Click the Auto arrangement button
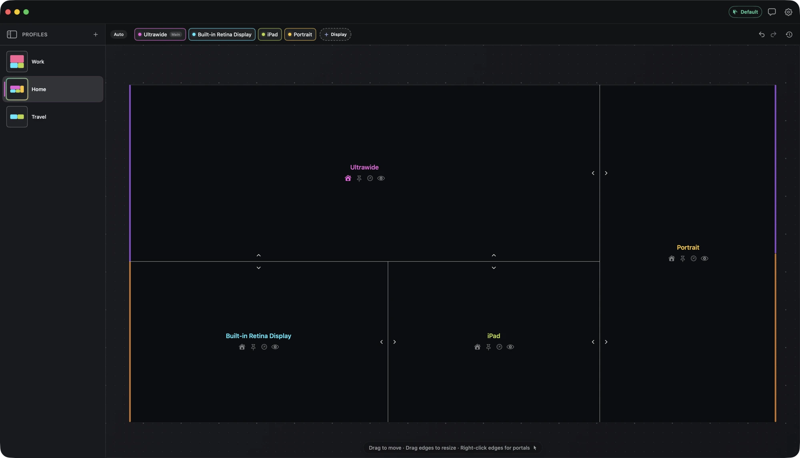Screen dimensions: 800x458 (119, 34)
